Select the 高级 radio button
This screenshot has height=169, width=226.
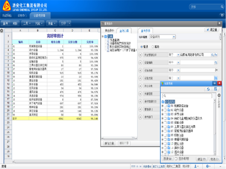[x=153, y=47]
